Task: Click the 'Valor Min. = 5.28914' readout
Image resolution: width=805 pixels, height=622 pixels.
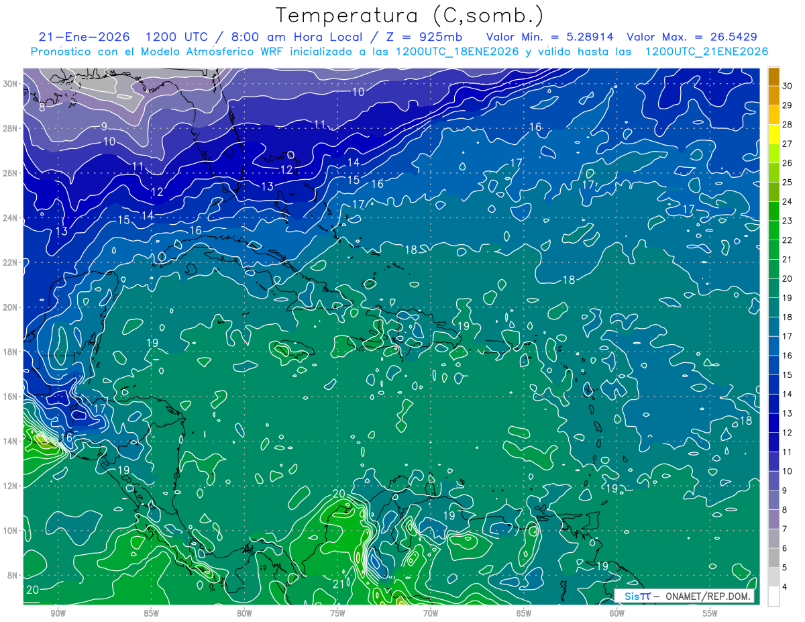Action: pyautogui.click(x=549, y=37)
